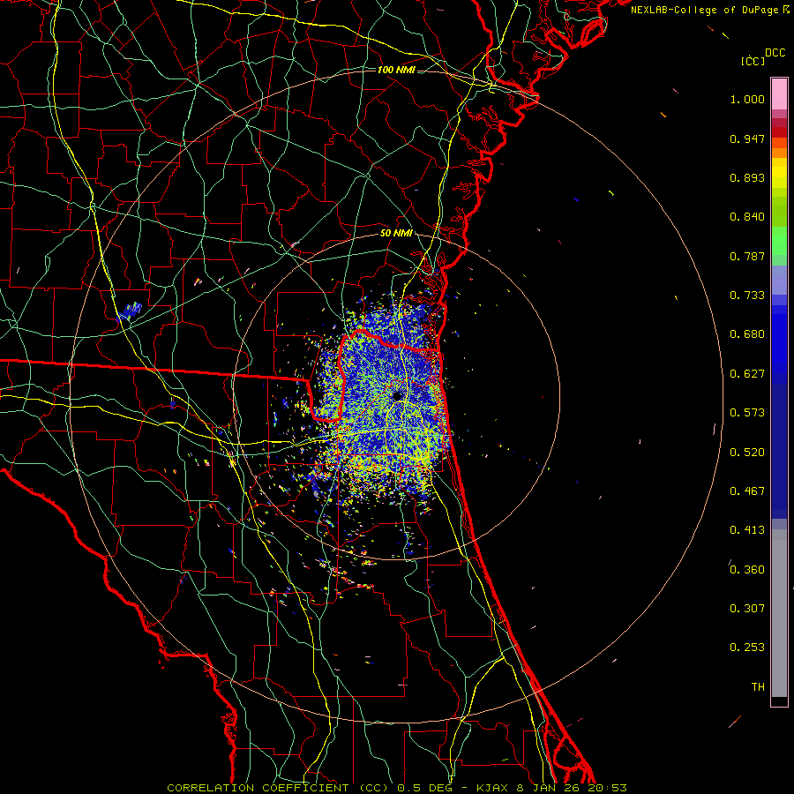Click the 50 NMI range ring label
Screen dimensions: 794x794
[x=396, y=233]
